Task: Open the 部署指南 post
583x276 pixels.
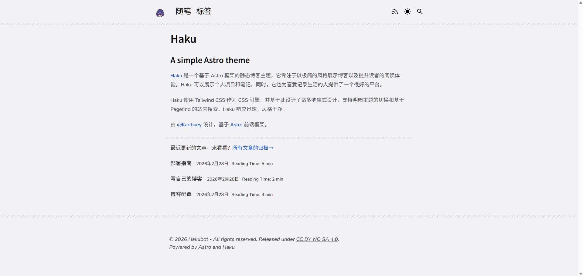Action: click(181, 163)
